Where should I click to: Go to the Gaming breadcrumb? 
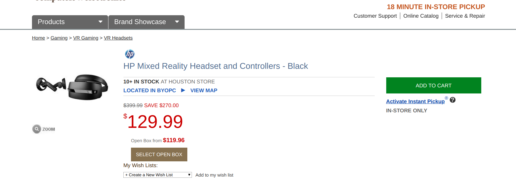[59, 38]
